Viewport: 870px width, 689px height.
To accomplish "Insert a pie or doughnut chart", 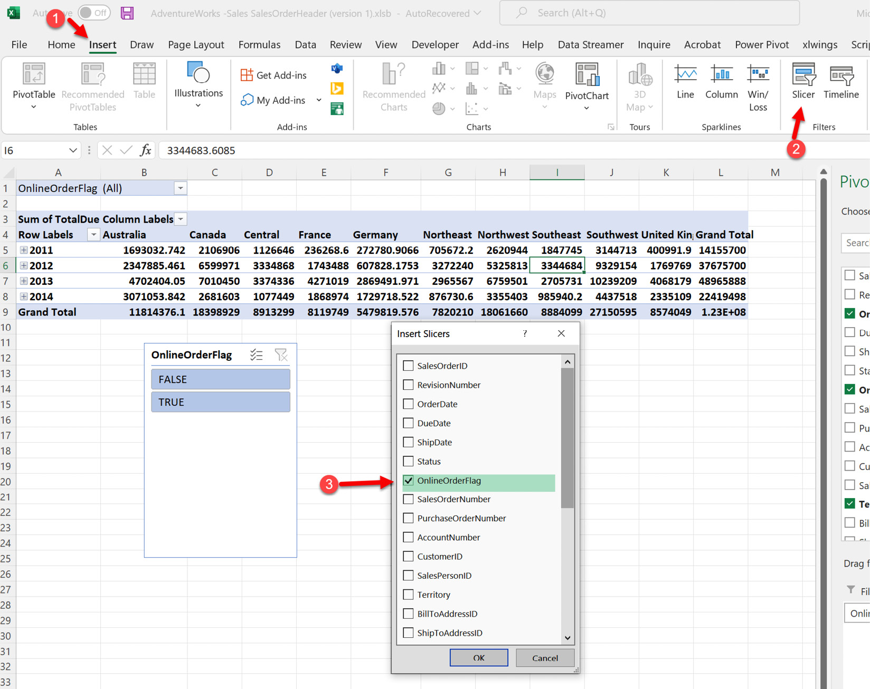I will click(x=443, y=109).
